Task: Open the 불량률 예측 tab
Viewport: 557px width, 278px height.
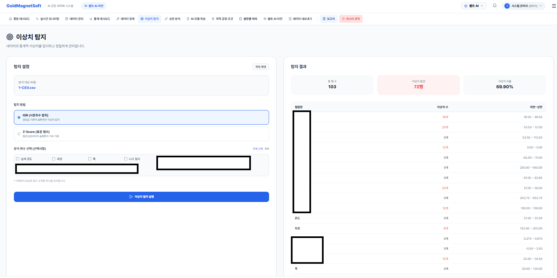Action: [248, 19]
